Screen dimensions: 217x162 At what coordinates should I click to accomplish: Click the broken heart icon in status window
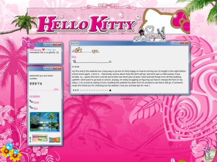43,50
